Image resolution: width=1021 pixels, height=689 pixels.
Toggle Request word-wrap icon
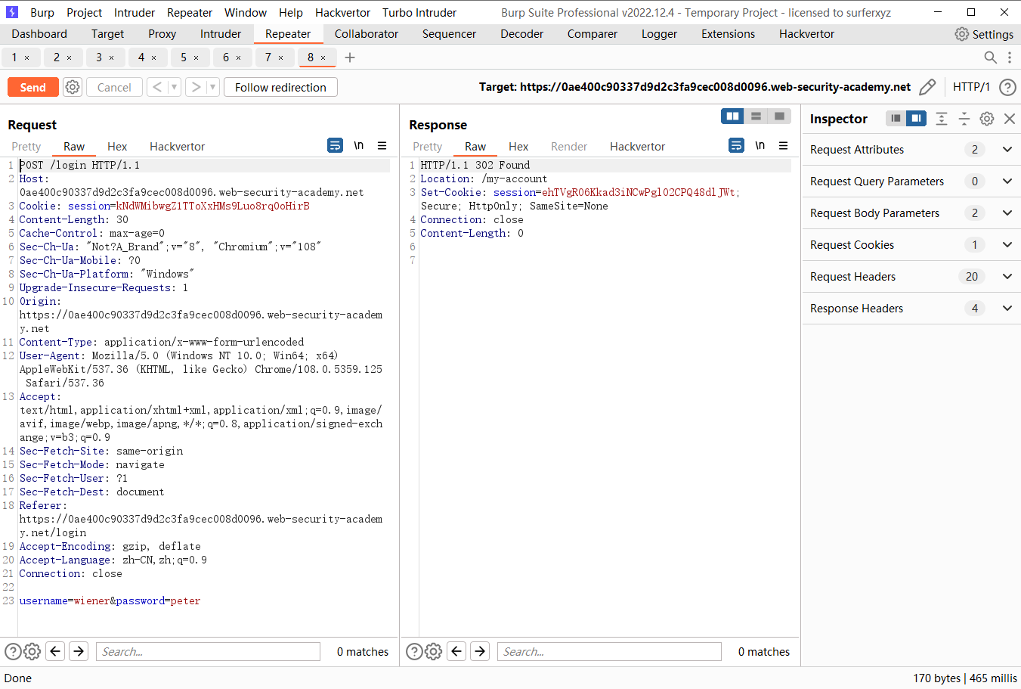tap(336, 145)
